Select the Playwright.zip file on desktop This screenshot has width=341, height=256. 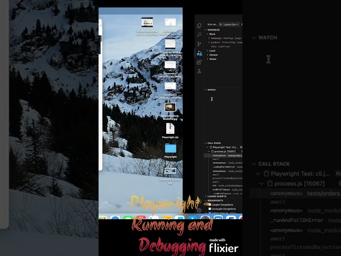(x=170, y=131)
